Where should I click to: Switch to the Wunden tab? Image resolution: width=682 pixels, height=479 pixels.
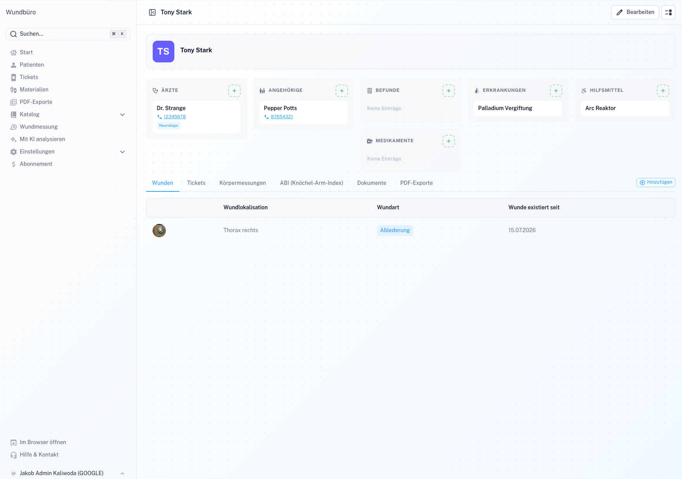[x=163, y=183]
